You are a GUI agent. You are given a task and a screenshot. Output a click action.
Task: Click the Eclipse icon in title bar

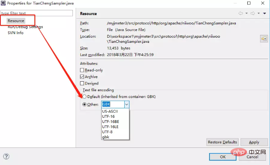(3, 3)
